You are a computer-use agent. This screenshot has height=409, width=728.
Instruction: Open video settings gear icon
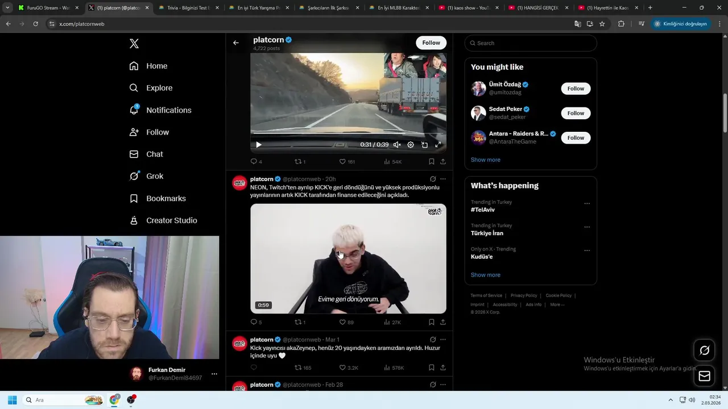click(411, 145)
